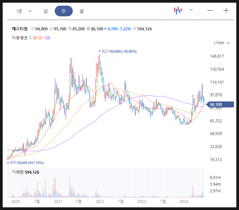The height and width of the screenshot is (210, 239).
Task: Select the 일 (daily) chart tab
Action: click(46, 11)
